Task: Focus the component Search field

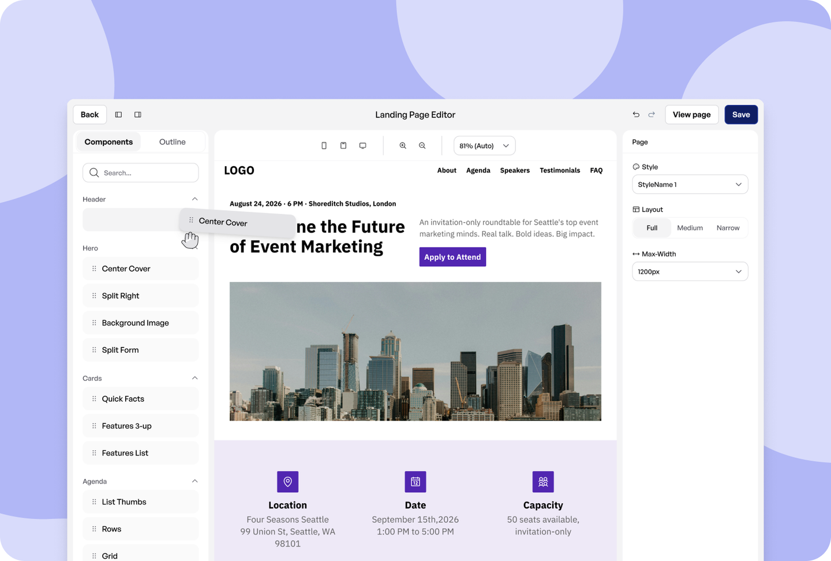Action: [141, 173]
